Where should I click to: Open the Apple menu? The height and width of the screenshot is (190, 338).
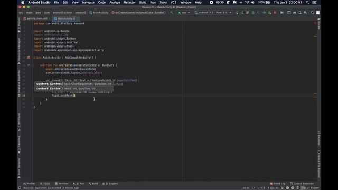click(22, 2)
